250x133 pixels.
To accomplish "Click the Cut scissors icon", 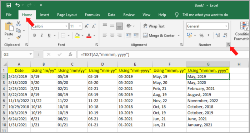I will click(19, 24).
